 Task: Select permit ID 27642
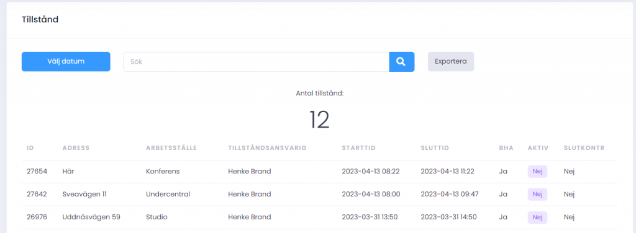[37, 194]
